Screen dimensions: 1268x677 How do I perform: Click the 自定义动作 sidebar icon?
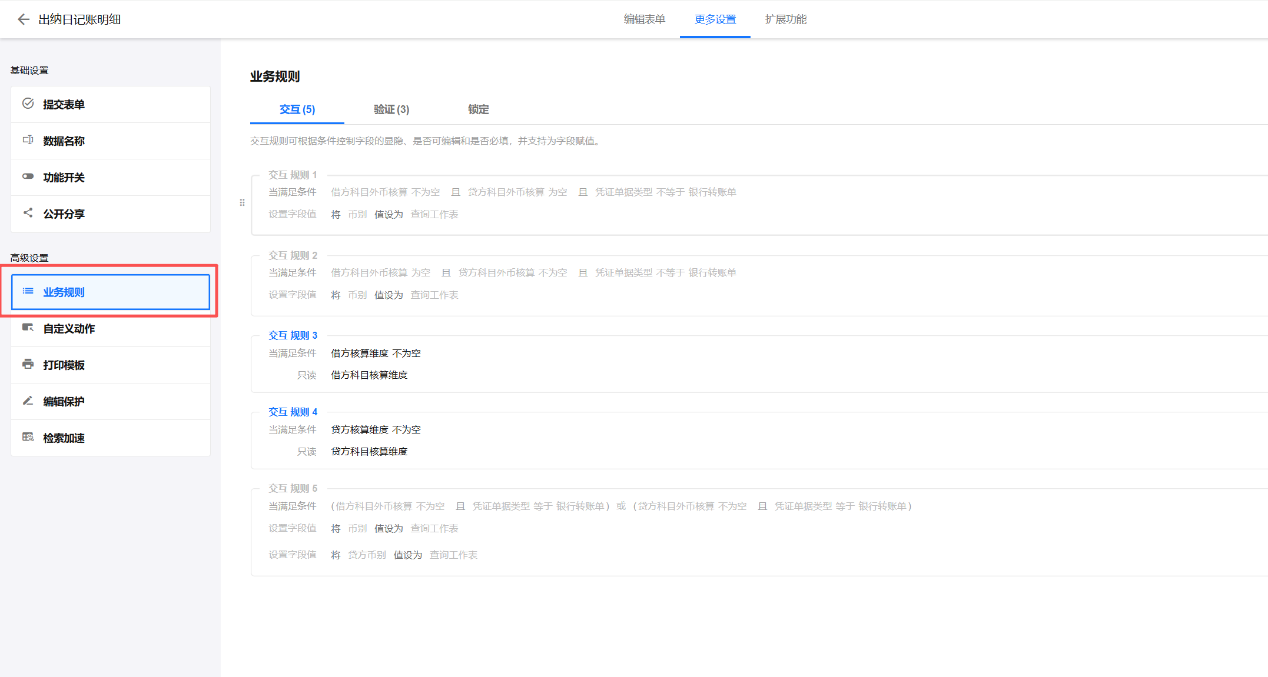(x=28, y=328)
